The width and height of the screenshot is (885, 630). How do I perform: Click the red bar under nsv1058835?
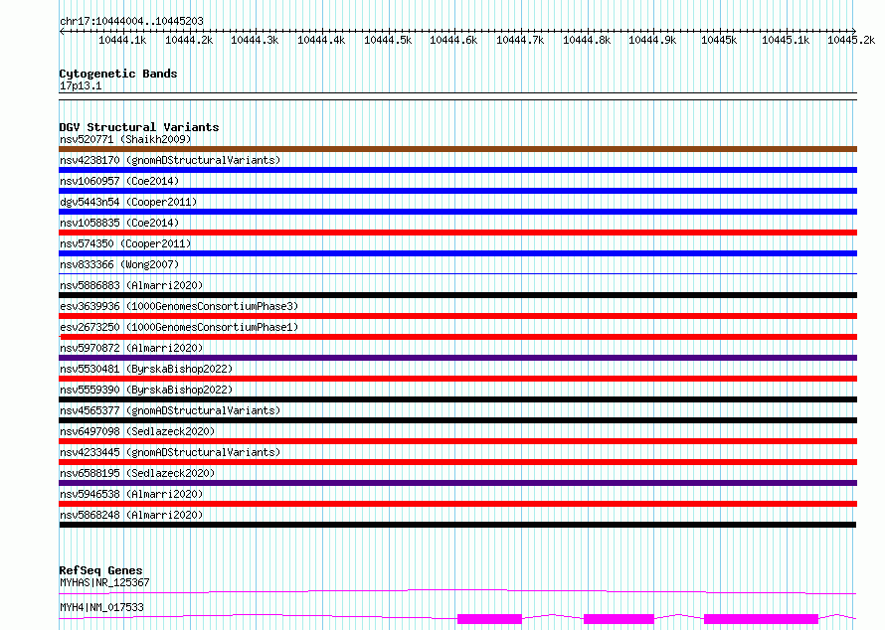(x=457, y=233)
